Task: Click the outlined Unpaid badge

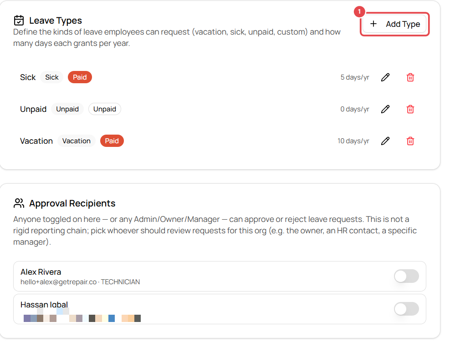Action: pos(105,109)
